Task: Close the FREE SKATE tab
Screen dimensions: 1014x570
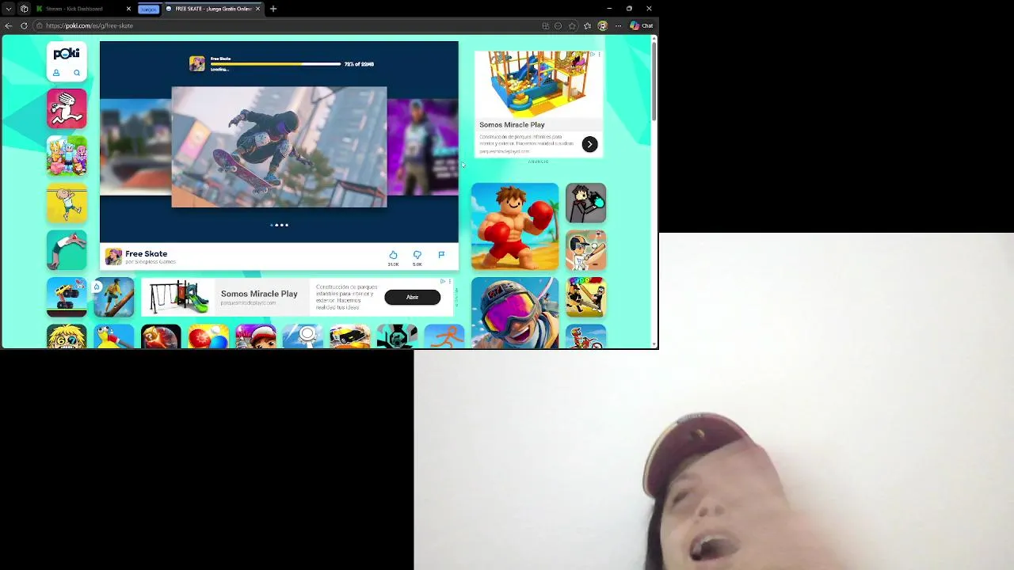Action: point(257,9)
